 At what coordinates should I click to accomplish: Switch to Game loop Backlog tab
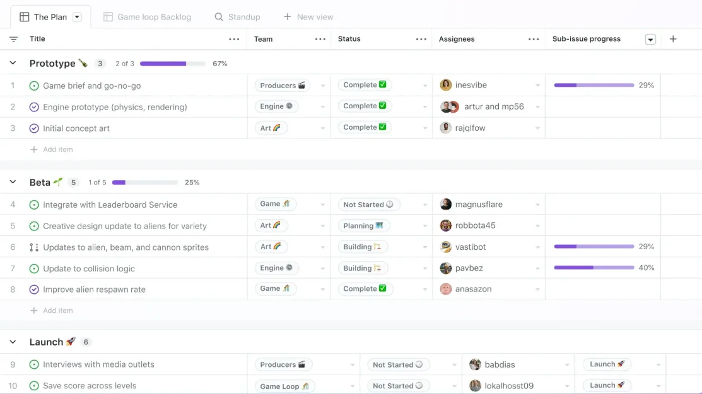point(148,17)
